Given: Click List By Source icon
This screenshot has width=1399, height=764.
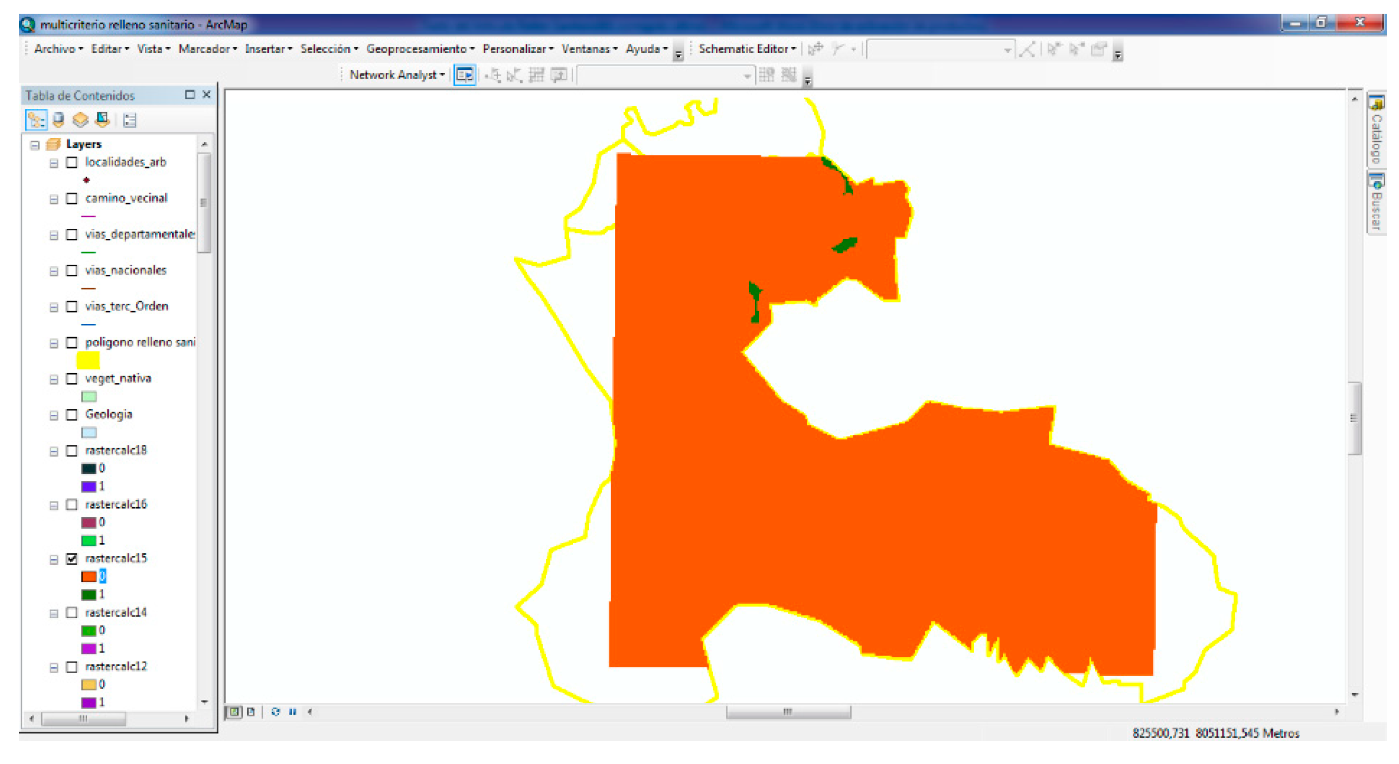Looking at the screenshot, I should point(59,119).
